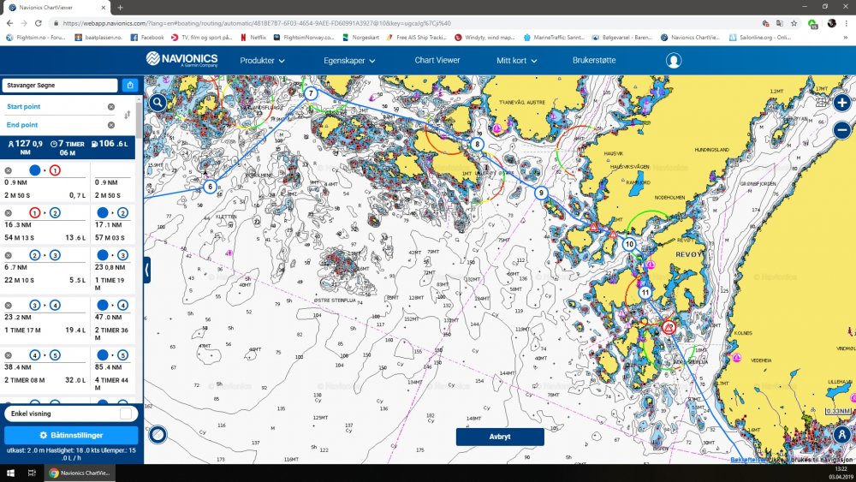Edit the route name Stavanger Søgne

60,85
